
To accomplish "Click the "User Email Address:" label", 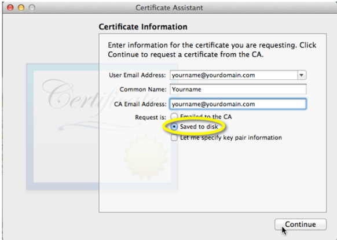I will tap(137, 75).
